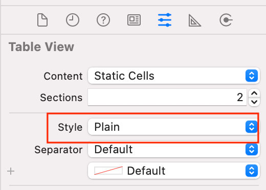
Task: Increase Sections with the up stepper arrow
Action: click(x=254, y=93)
